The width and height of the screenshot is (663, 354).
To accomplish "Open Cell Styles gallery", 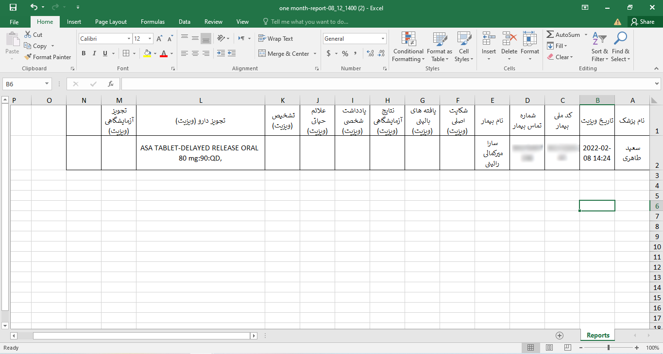I will click(x=464, y=47).
